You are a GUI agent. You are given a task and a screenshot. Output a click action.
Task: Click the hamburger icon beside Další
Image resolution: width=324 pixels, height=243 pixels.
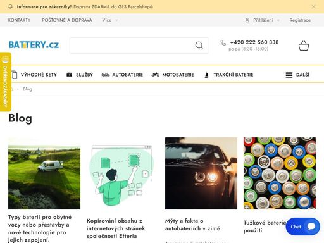point(289,75)
